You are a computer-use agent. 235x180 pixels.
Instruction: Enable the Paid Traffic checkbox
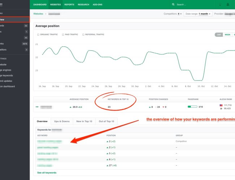tap(63, 35)
